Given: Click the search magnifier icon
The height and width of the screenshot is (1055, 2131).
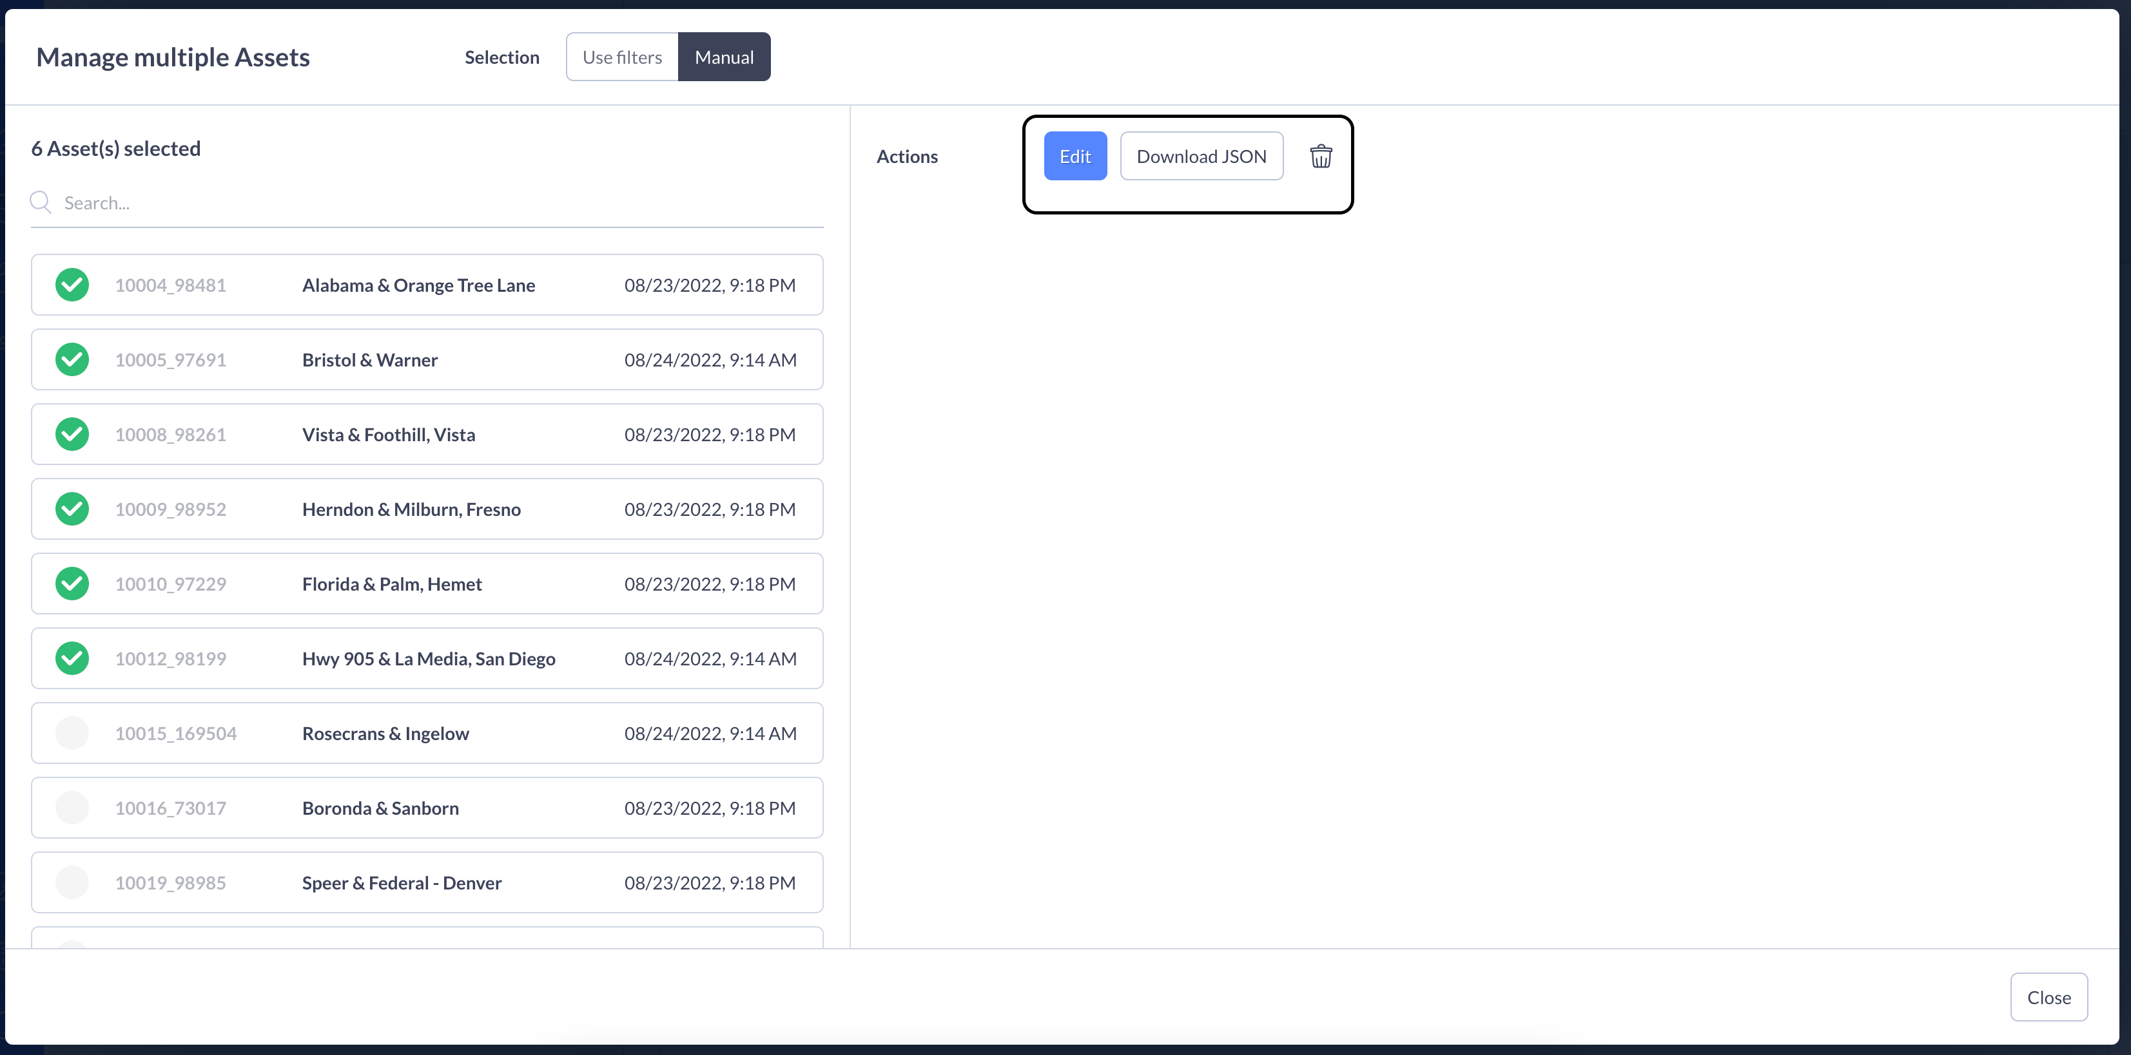Looking at the screenshot, I should point(41,203).
